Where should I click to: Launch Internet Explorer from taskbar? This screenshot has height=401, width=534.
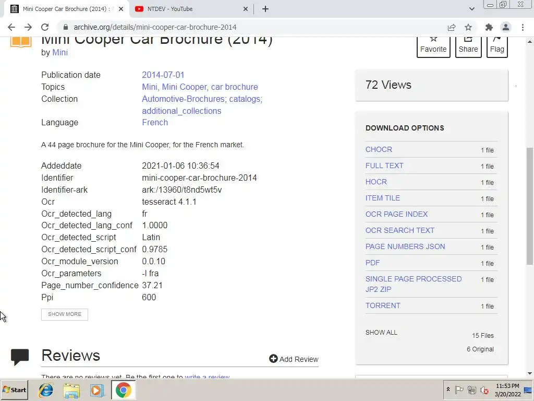click(x=46, y=390)
